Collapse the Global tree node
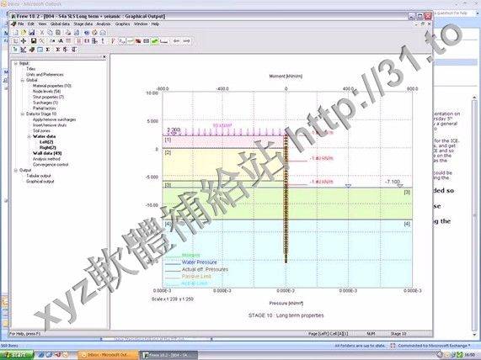 [23, 80]
